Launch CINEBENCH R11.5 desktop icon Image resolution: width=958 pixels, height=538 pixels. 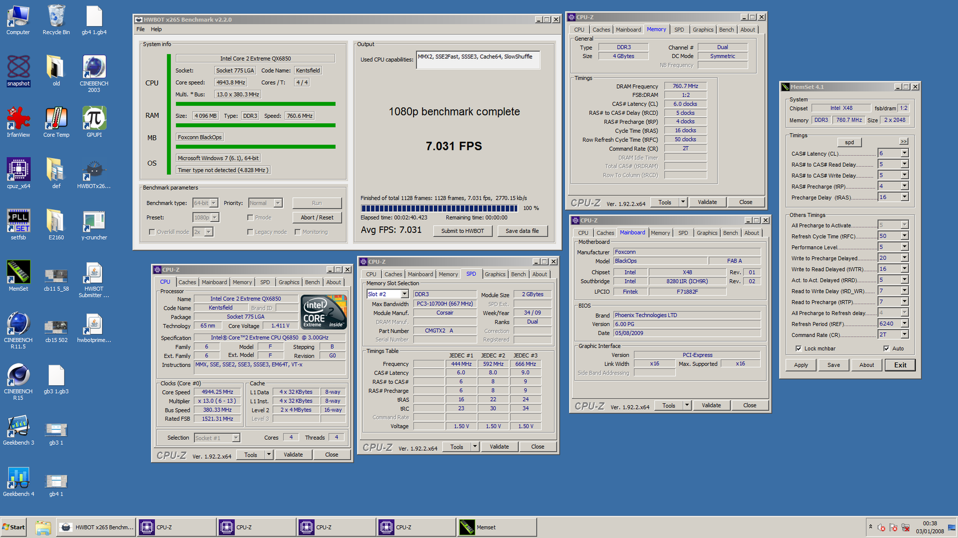(x=18, y=330)
